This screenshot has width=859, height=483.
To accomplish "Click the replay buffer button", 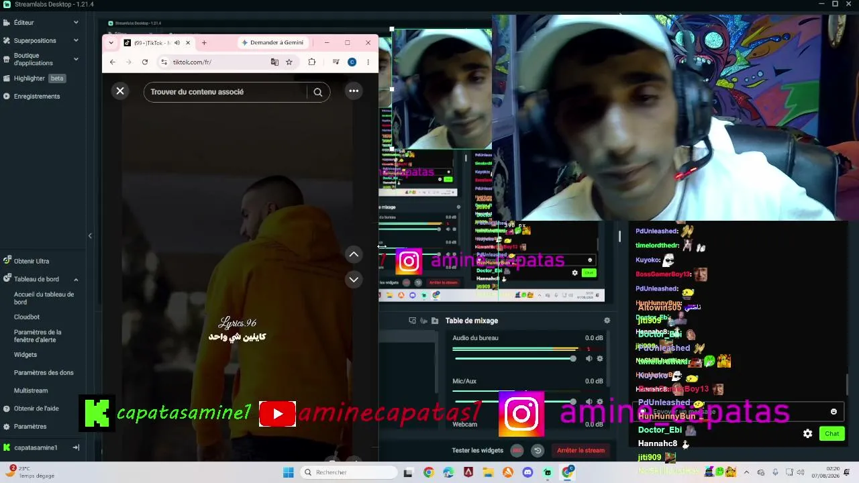I will [538, 451].
